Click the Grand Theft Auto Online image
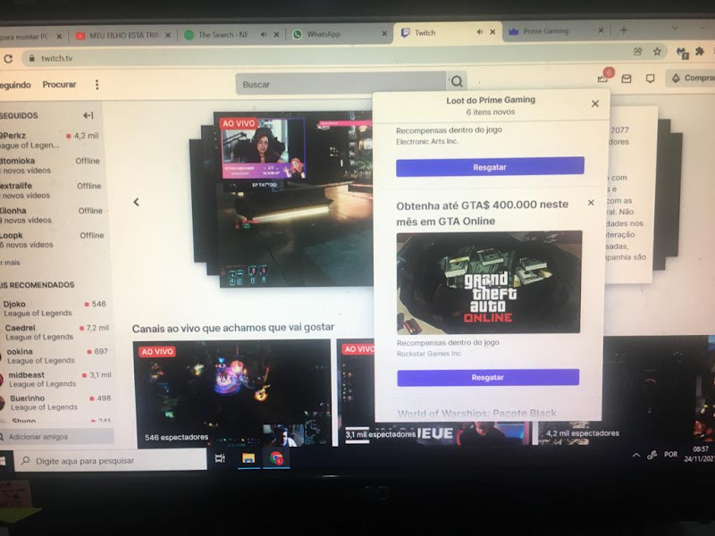Screen dimensions: 715x536 point(489,282)
